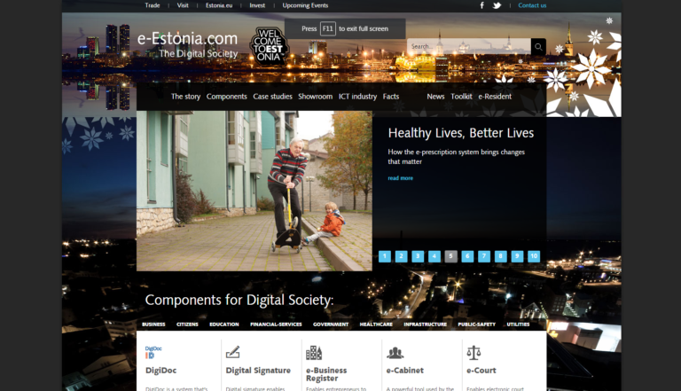Open the e-Cabinet component title
This screenshot has width=681, height=391.
click(x=404, y=371)
